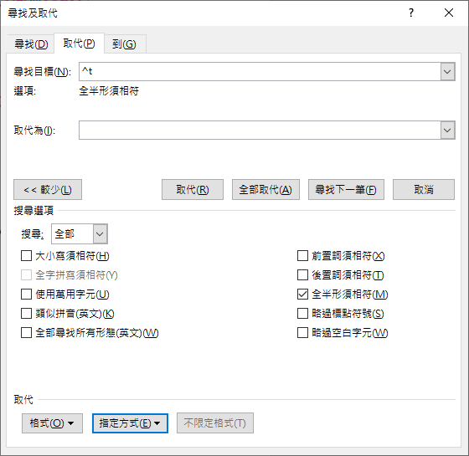Enable 大小寫須相符(H) checkbox
Viewport: 469px width, 456px height.
[x=26, y=256]
